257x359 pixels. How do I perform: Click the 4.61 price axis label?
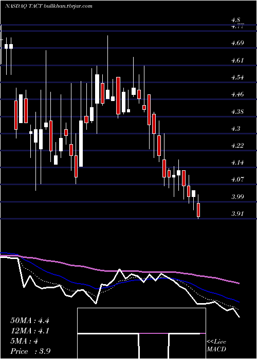click(237, 60)
